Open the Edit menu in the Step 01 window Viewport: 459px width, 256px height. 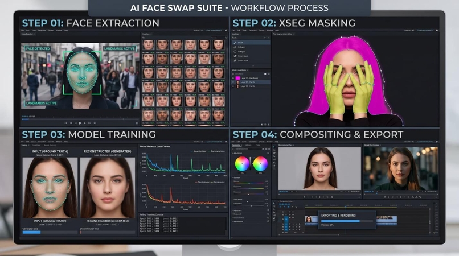28,30
